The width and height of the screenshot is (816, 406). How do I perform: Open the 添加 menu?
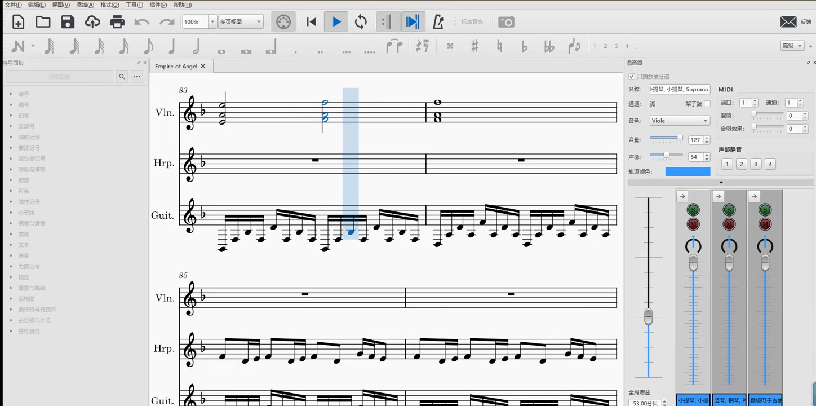pyautogui.click(x=85, y=5)
